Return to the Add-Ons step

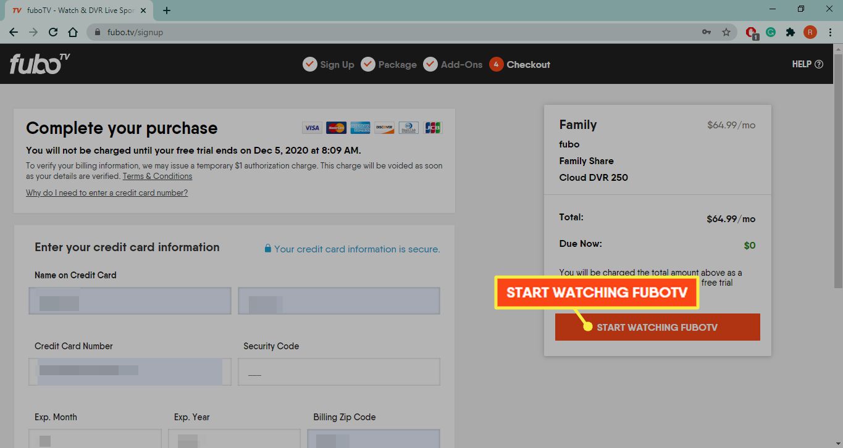coord(453,64)
